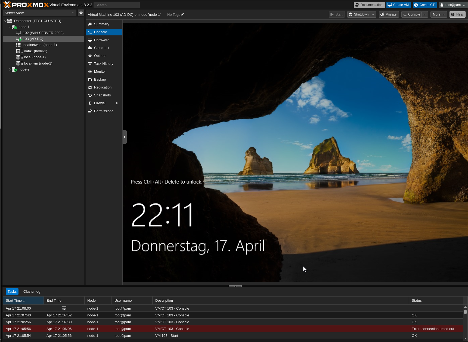Open the Monitor panel

100,71
